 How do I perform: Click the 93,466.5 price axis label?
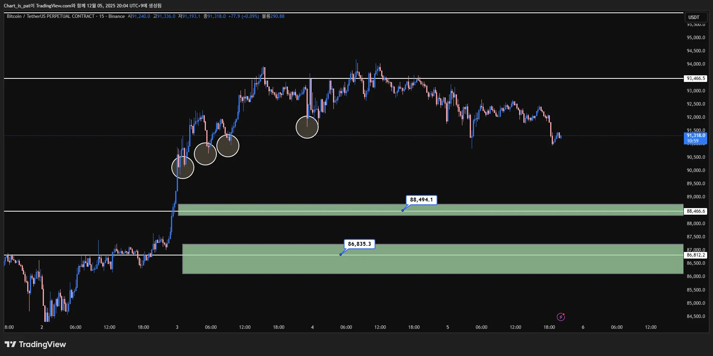(x=696, y=78)
